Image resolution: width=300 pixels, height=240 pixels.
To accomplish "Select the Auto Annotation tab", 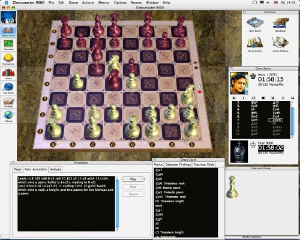I will click(36, 169).
